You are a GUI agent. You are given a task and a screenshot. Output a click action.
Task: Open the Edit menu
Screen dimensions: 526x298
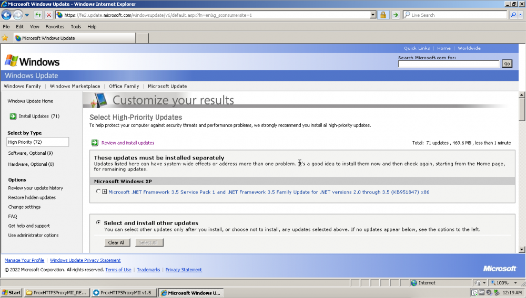20,27
